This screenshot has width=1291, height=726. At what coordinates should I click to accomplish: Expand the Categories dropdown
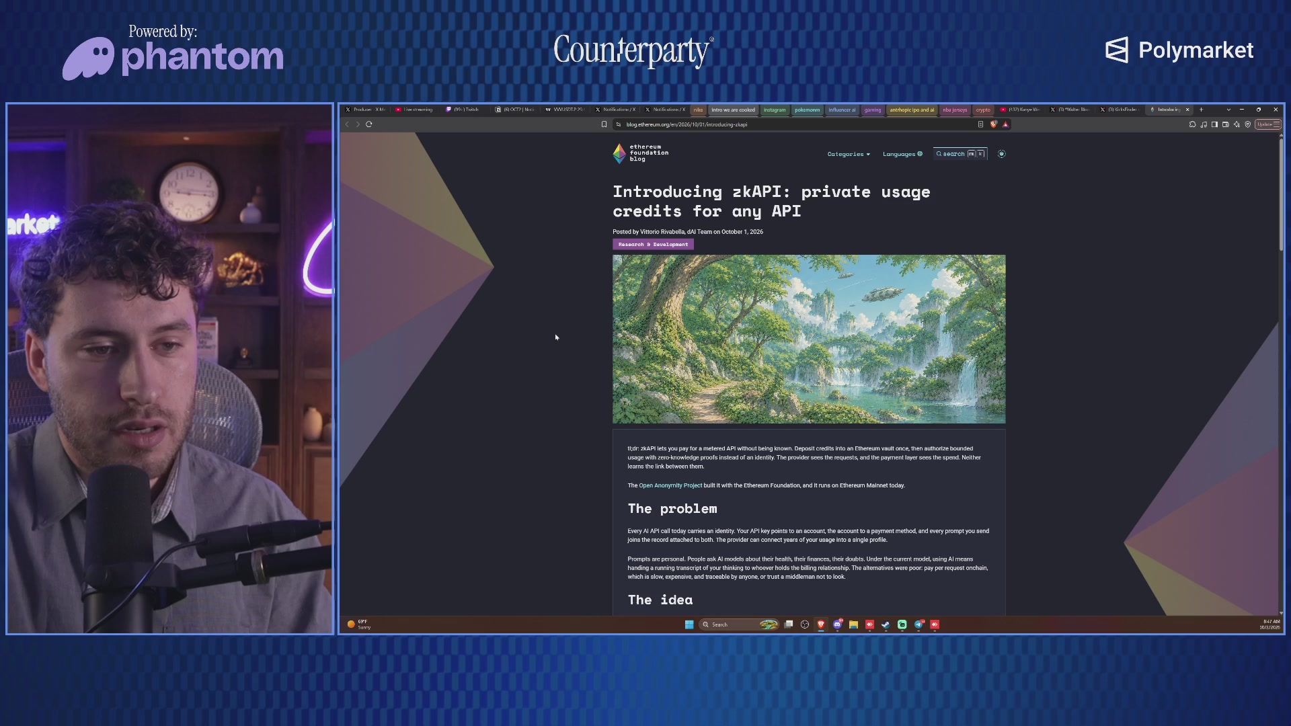click(849, 154)
